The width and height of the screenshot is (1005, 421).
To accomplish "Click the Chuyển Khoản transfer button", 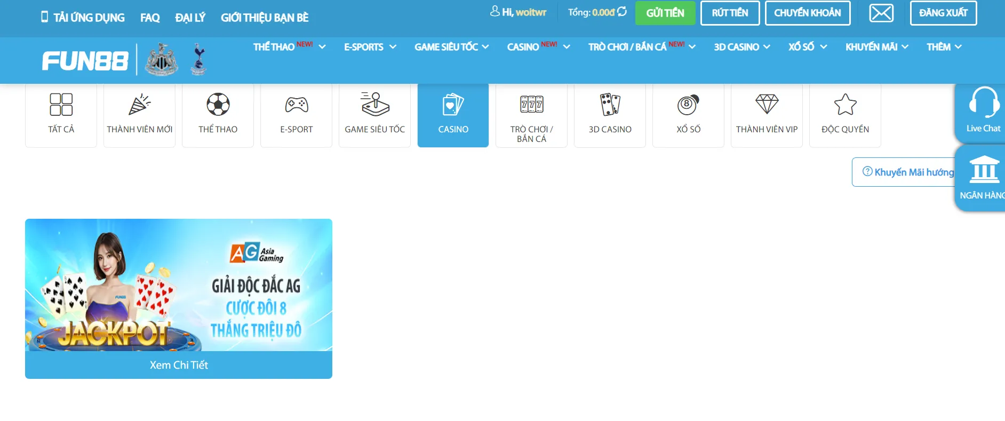I will [808, 13].
